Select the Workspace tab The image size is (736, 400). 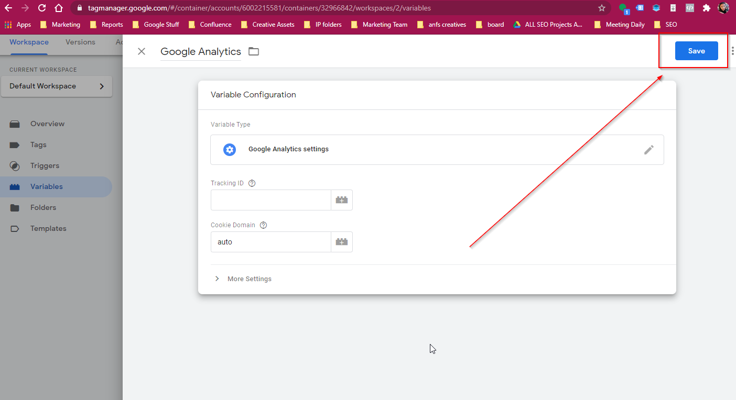[29, 42]
